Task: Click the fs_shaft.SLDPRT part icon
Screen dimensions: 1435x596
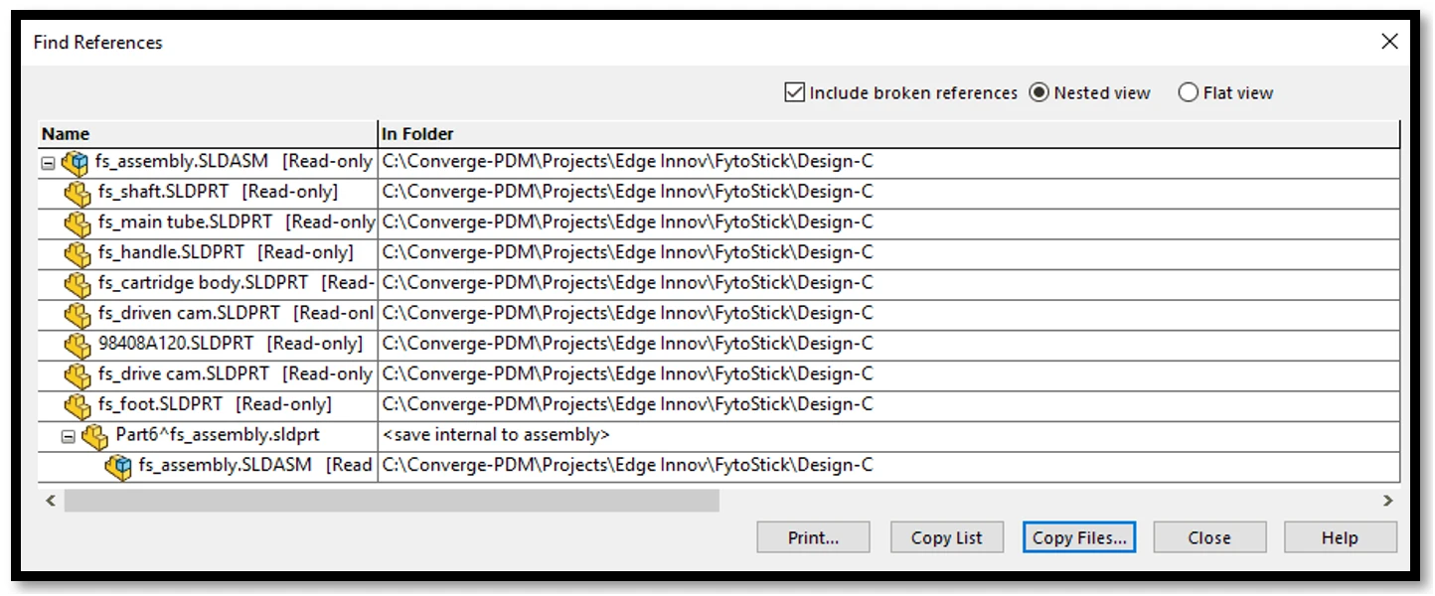Action: coord(78,193)
